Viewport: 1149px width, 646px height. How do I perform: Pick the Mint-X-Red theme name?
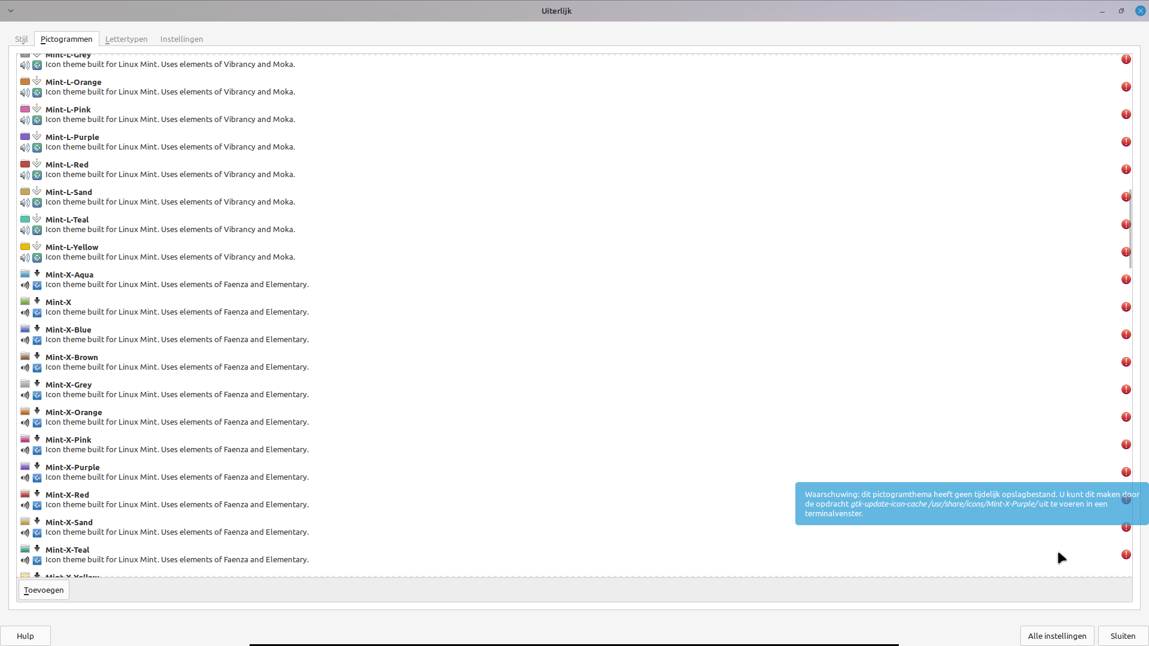coord(67,495)
